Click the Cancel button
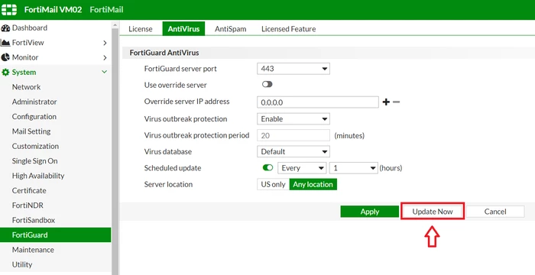This screenshot has width=535, height=275. coord(495,212)
